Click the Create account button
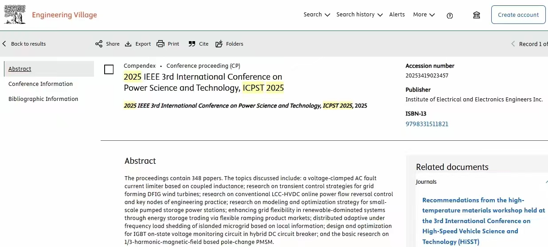Image resolution: width=548 pixels, height=247 pixels. tap(518, 15)
